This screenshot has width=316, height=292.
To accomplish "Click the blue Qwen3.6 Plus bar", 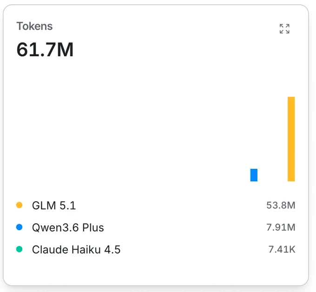I will 254,175.
